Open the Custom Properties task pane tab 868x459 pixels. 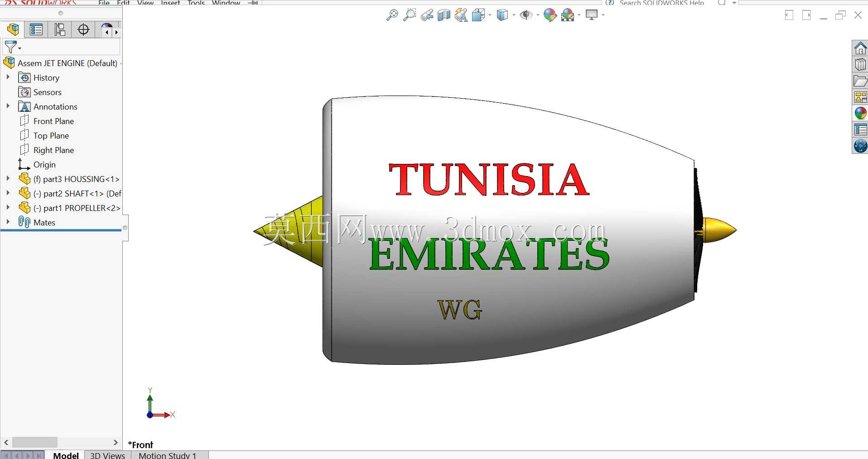click(x=860, y=129)
